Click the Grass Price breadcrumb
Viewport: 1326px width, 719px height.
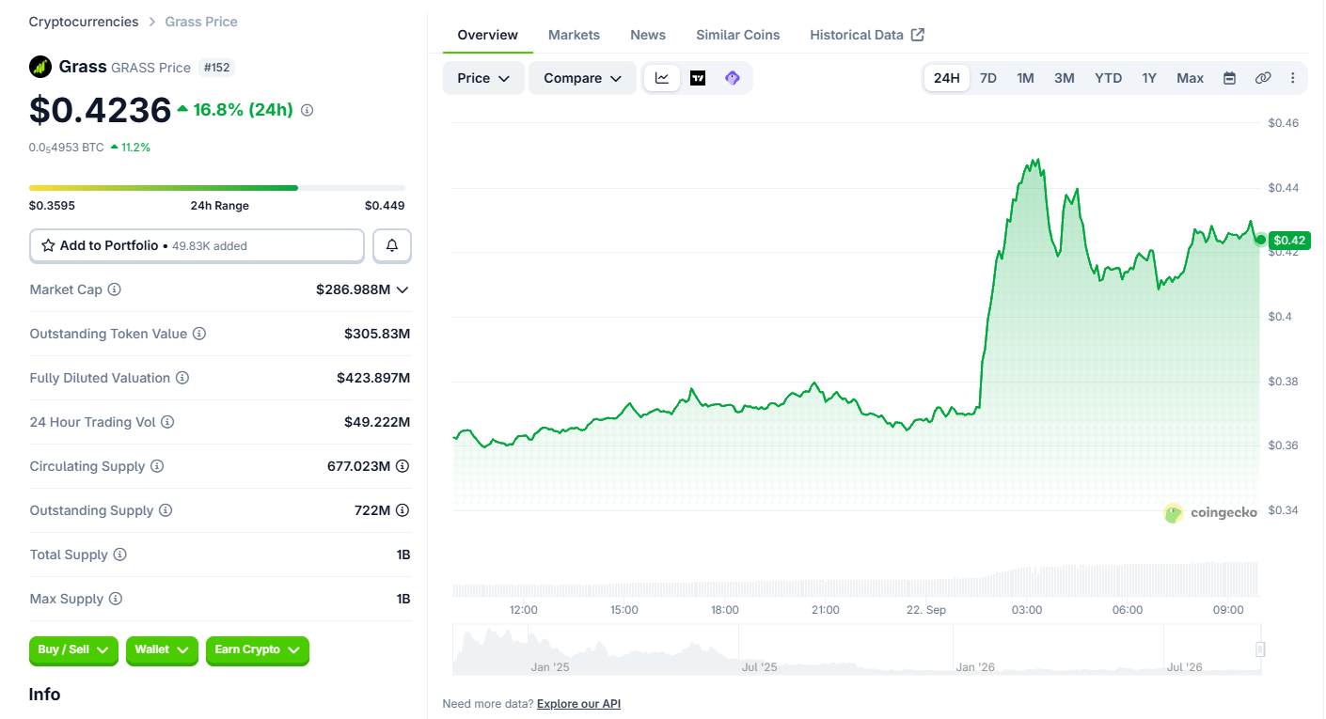pos(201,22)
